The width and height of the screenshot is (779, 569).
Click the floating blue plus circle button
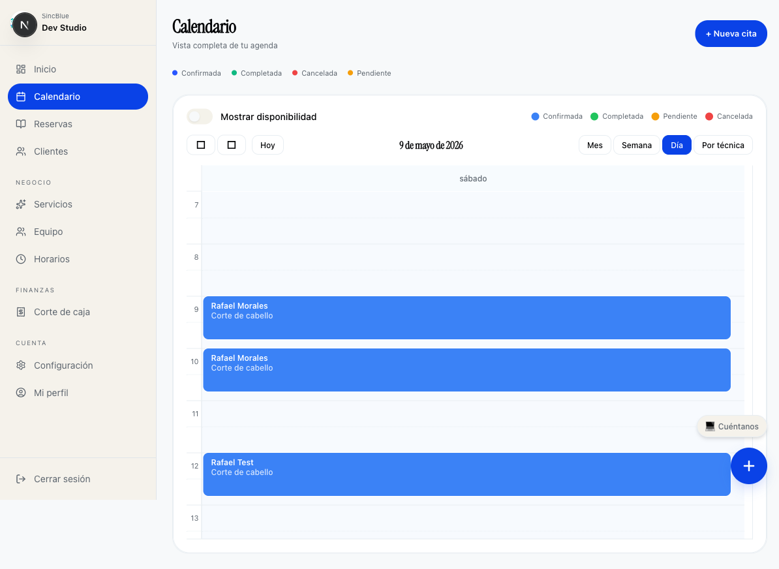coord(749,466)
